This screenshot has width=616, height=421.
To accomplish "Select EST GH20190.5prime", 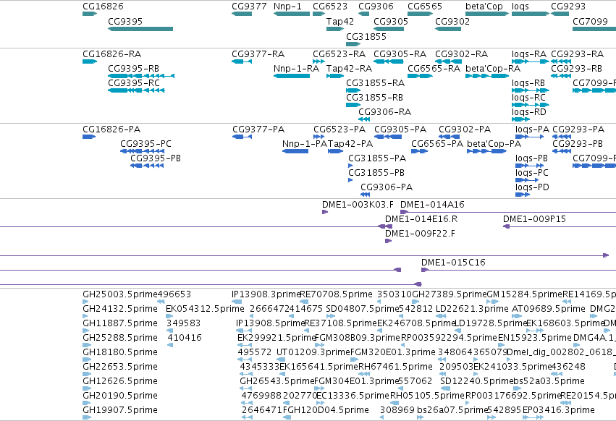I will [120, 396].
